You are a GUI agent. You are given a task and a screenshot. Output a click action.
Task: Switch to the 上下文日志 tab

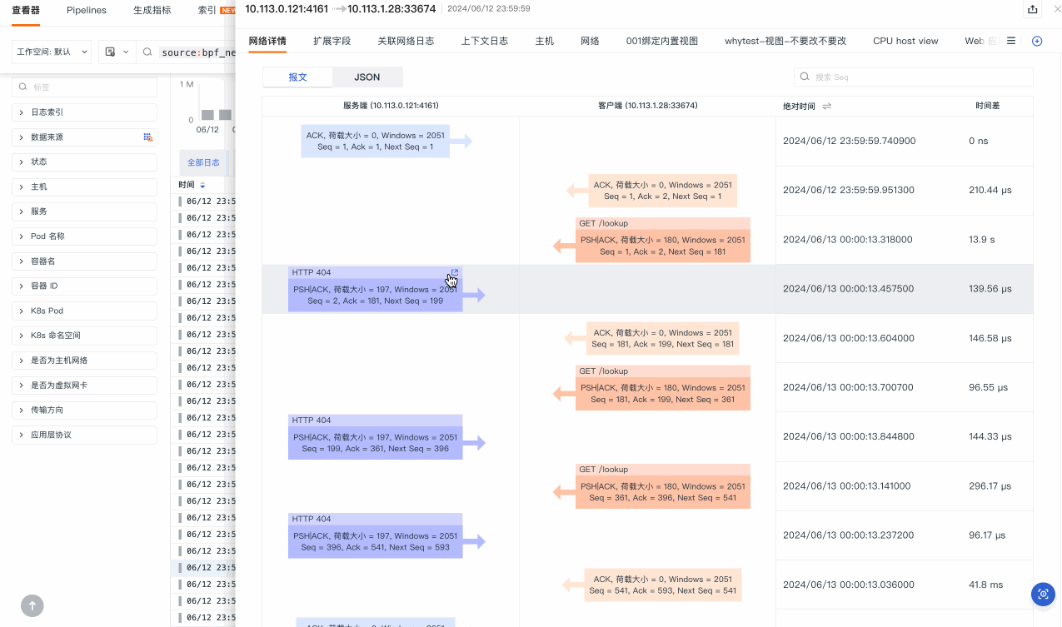[485, 41]
